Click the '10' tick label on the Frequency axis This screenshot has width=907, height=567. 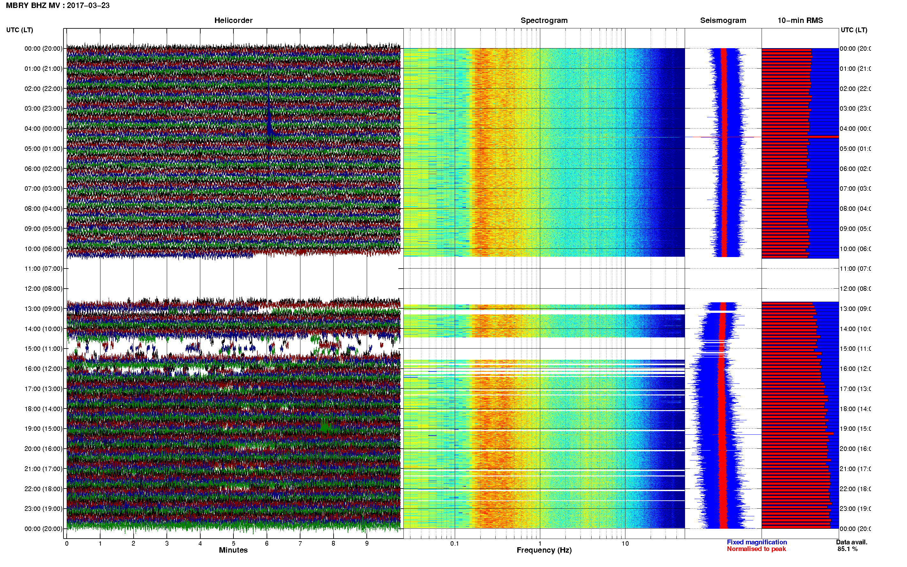(625, 544)
